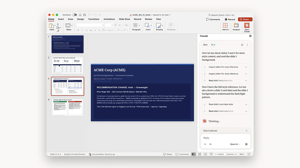Click the Cut scissors icon
300x168 pixels.
[x=58, y=24]
